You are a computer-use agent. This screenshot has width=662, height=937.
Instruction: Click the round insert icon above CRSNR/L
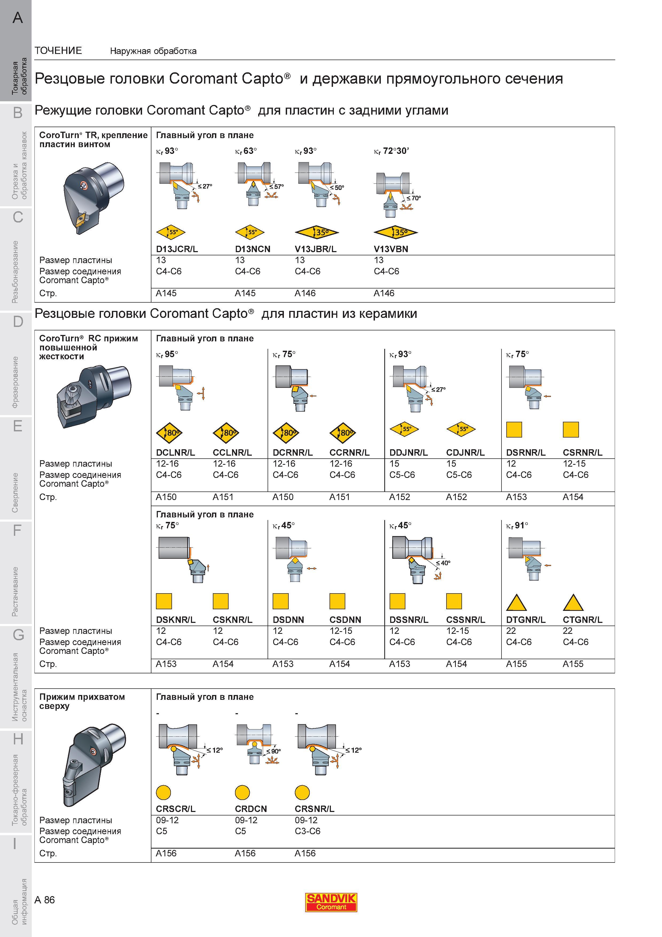click(x=302, y=793)
